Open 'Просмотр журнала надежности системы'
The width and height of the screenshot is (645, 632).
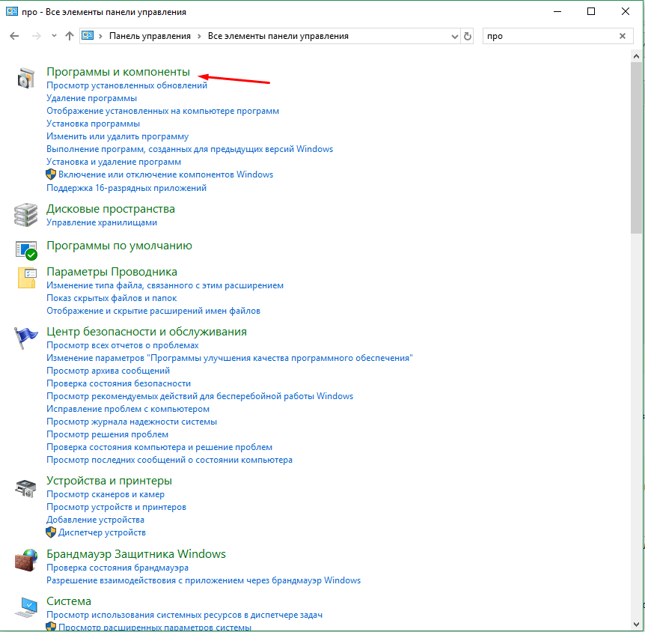[132, 422]
